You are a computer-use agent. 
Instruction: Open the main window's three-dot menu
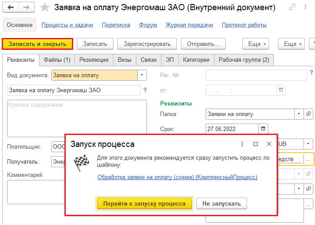pos(305,7)
